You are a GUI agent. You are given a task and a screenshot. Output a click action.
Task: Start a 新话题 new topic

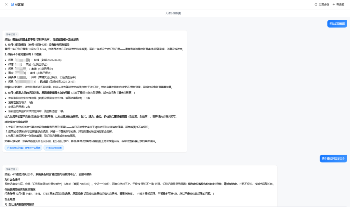(x=338, y=4)
